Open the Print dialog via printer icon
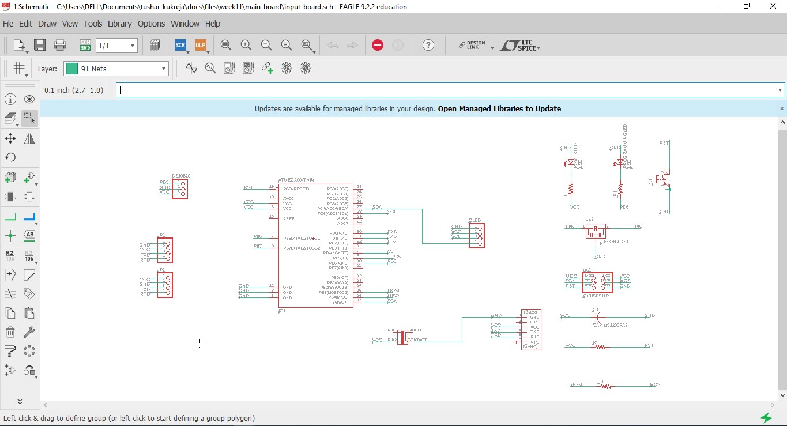The height and width of the screenshot is (426, 787). 59,45
